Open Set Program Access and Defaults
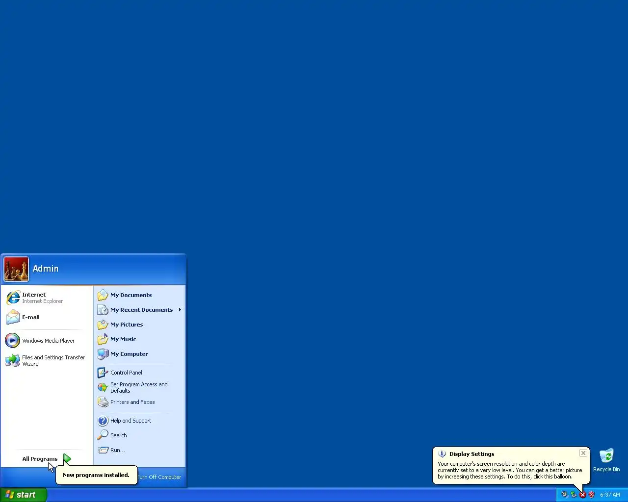The width and height of the screenshot is (628, 502). [x=139, y=387]
